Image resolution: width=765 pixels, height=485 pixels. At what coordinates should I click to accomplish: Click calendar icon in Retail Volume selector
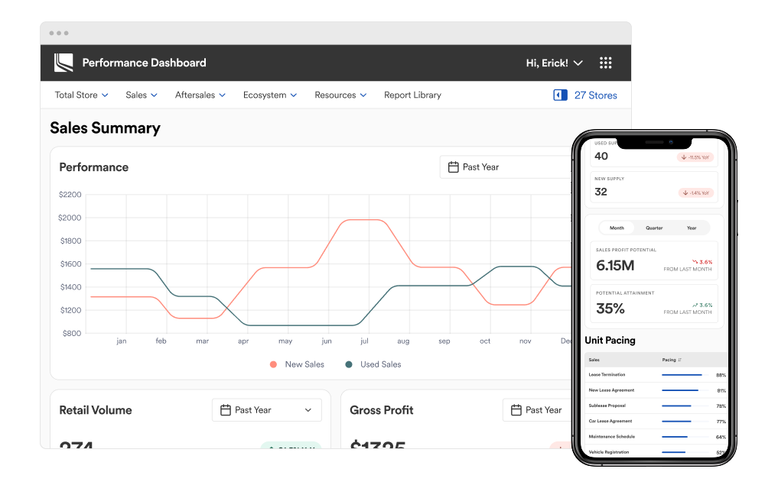coord(226,410)
